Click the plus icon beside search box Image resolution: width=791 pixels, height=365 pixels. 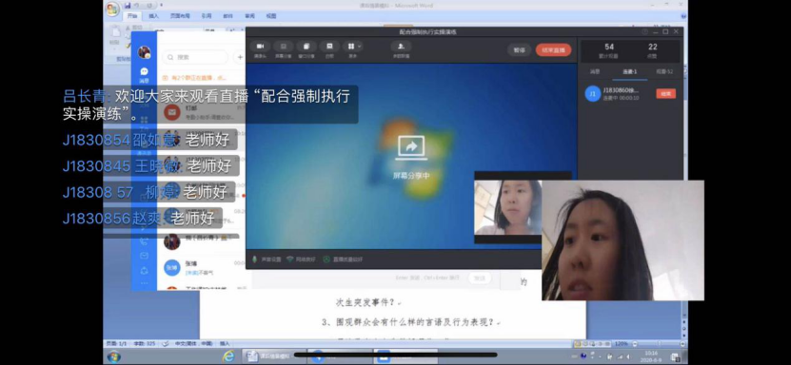point(240,57)
